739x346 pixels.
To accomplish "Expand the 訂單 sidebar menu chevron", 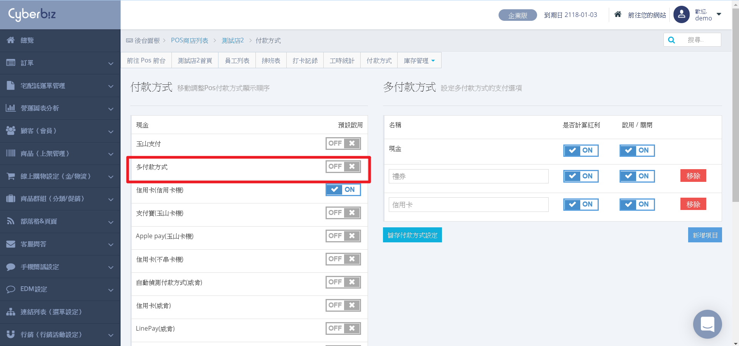I will click(x=111, y=63).
